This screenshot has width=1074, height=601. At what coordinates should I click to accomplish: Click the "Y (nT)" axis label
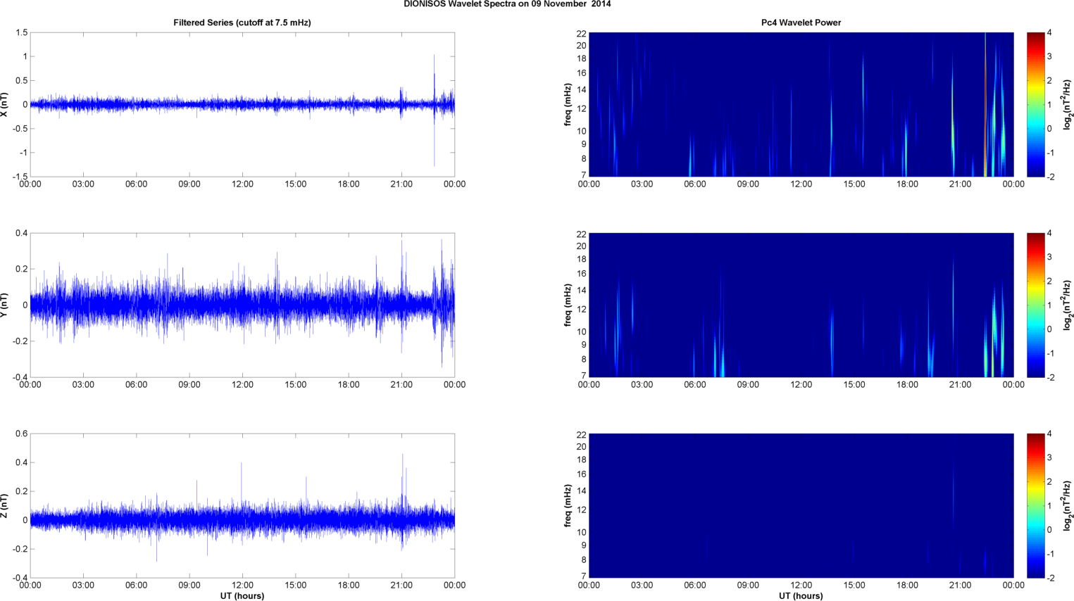[x=5, y=305]
